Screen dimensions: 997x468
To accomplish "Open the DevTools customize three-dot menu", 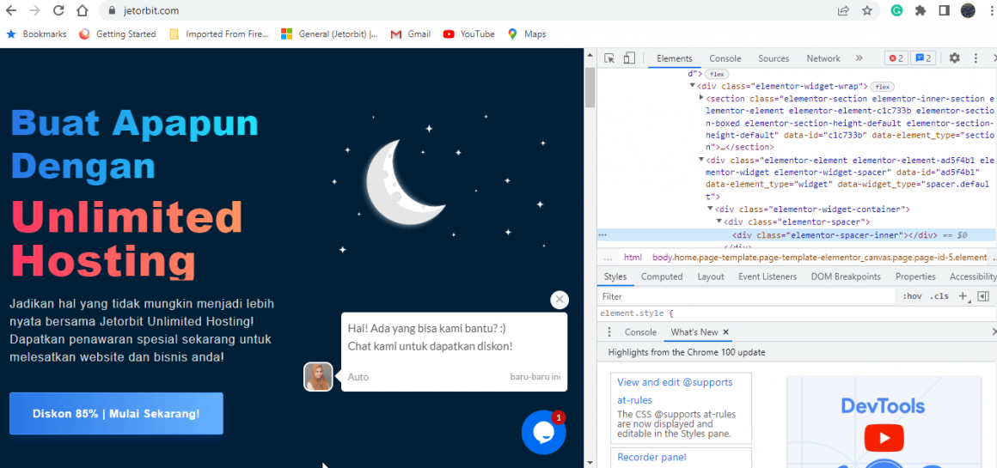I will [976, 58].
